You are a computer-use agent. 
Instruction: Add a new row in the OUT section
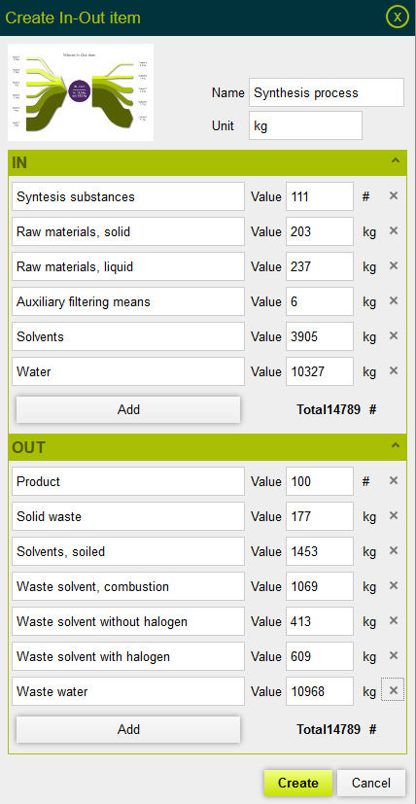(x=128, y=729)
